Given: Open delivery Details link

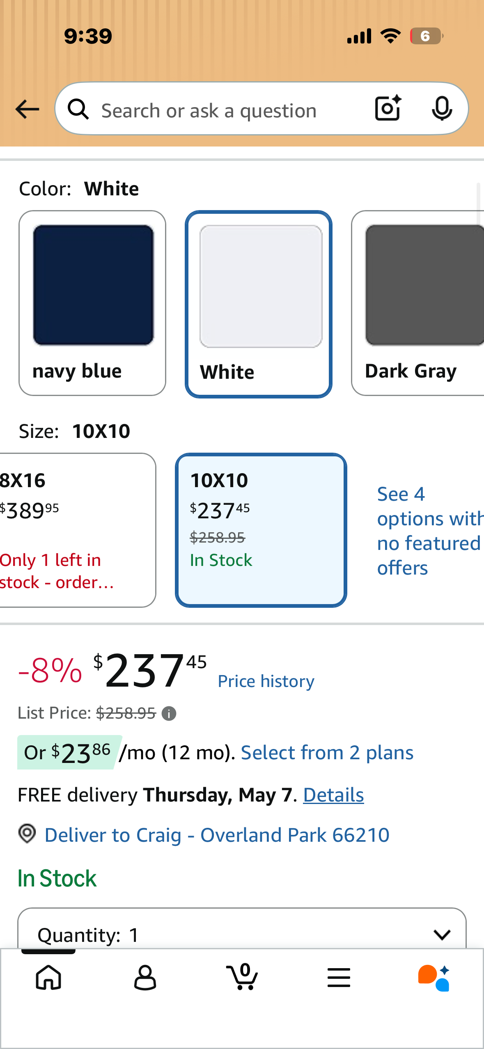Looking at the screenshot, I should pos(333,795).
